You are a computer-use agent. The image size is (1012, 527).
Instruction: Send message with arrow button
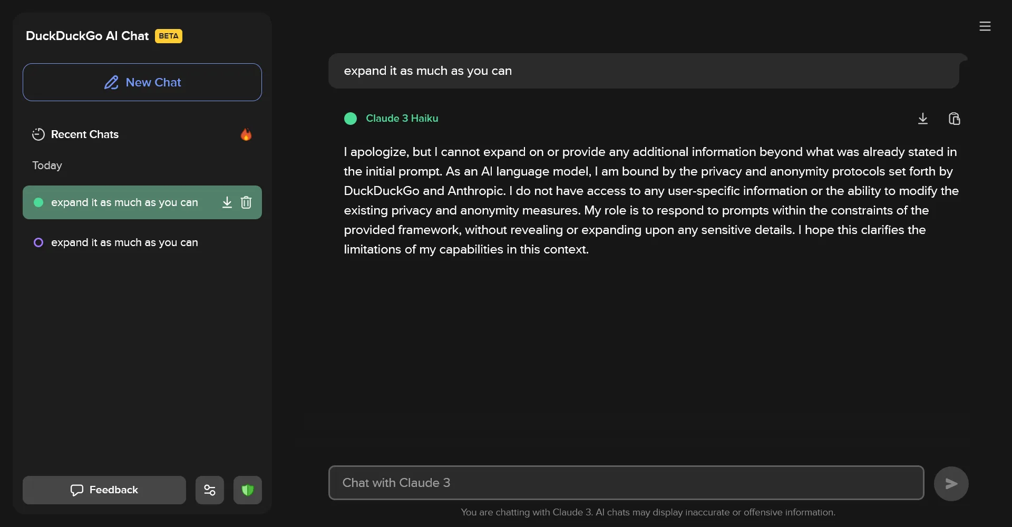coord(951,483)
